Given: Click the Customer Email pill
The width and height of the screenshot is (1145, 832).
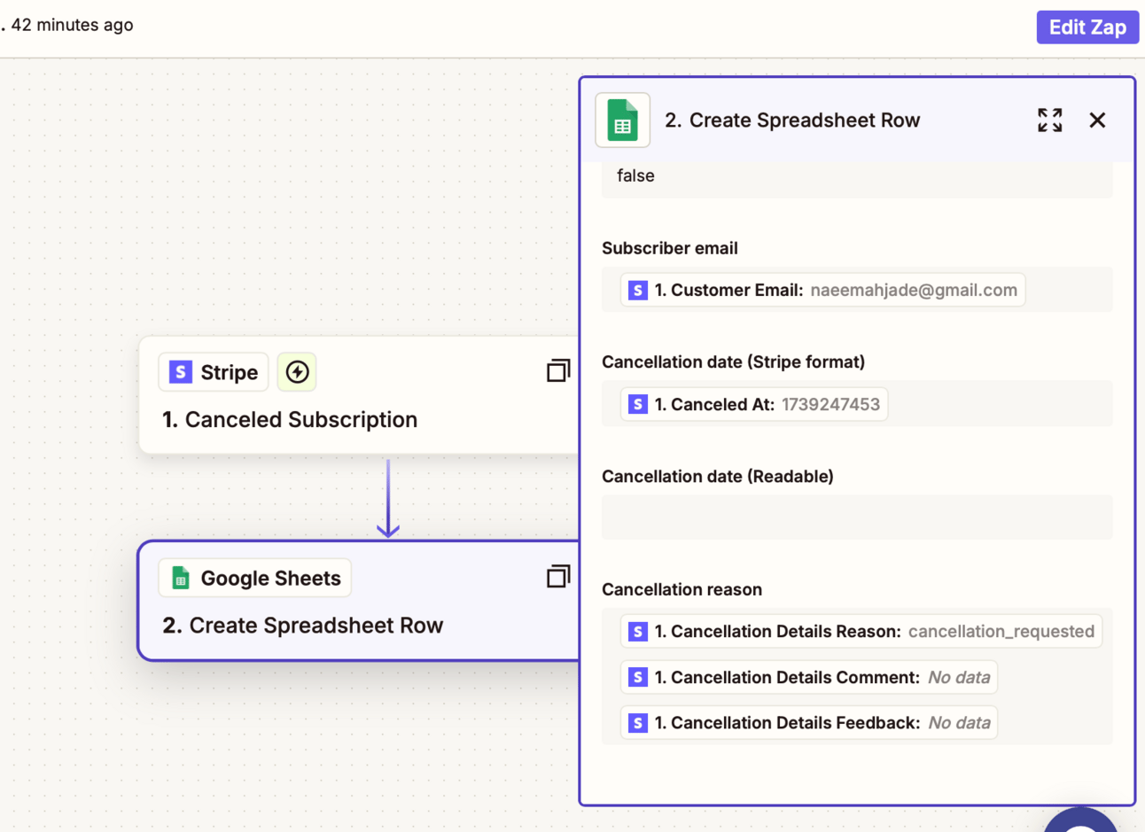Looking at the screenshot, I should pyautogui.click(x=823, y=290).
